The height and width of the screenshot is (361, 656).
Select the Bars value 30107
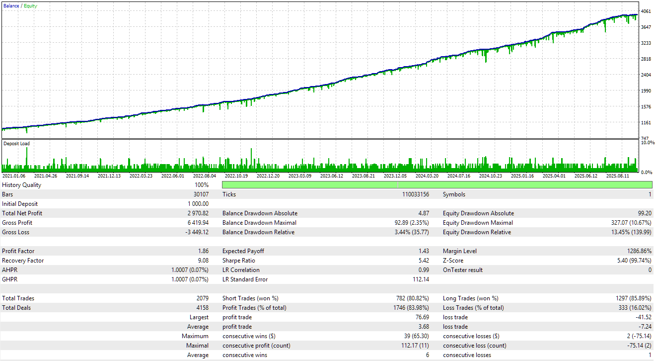tap(200, 194)
